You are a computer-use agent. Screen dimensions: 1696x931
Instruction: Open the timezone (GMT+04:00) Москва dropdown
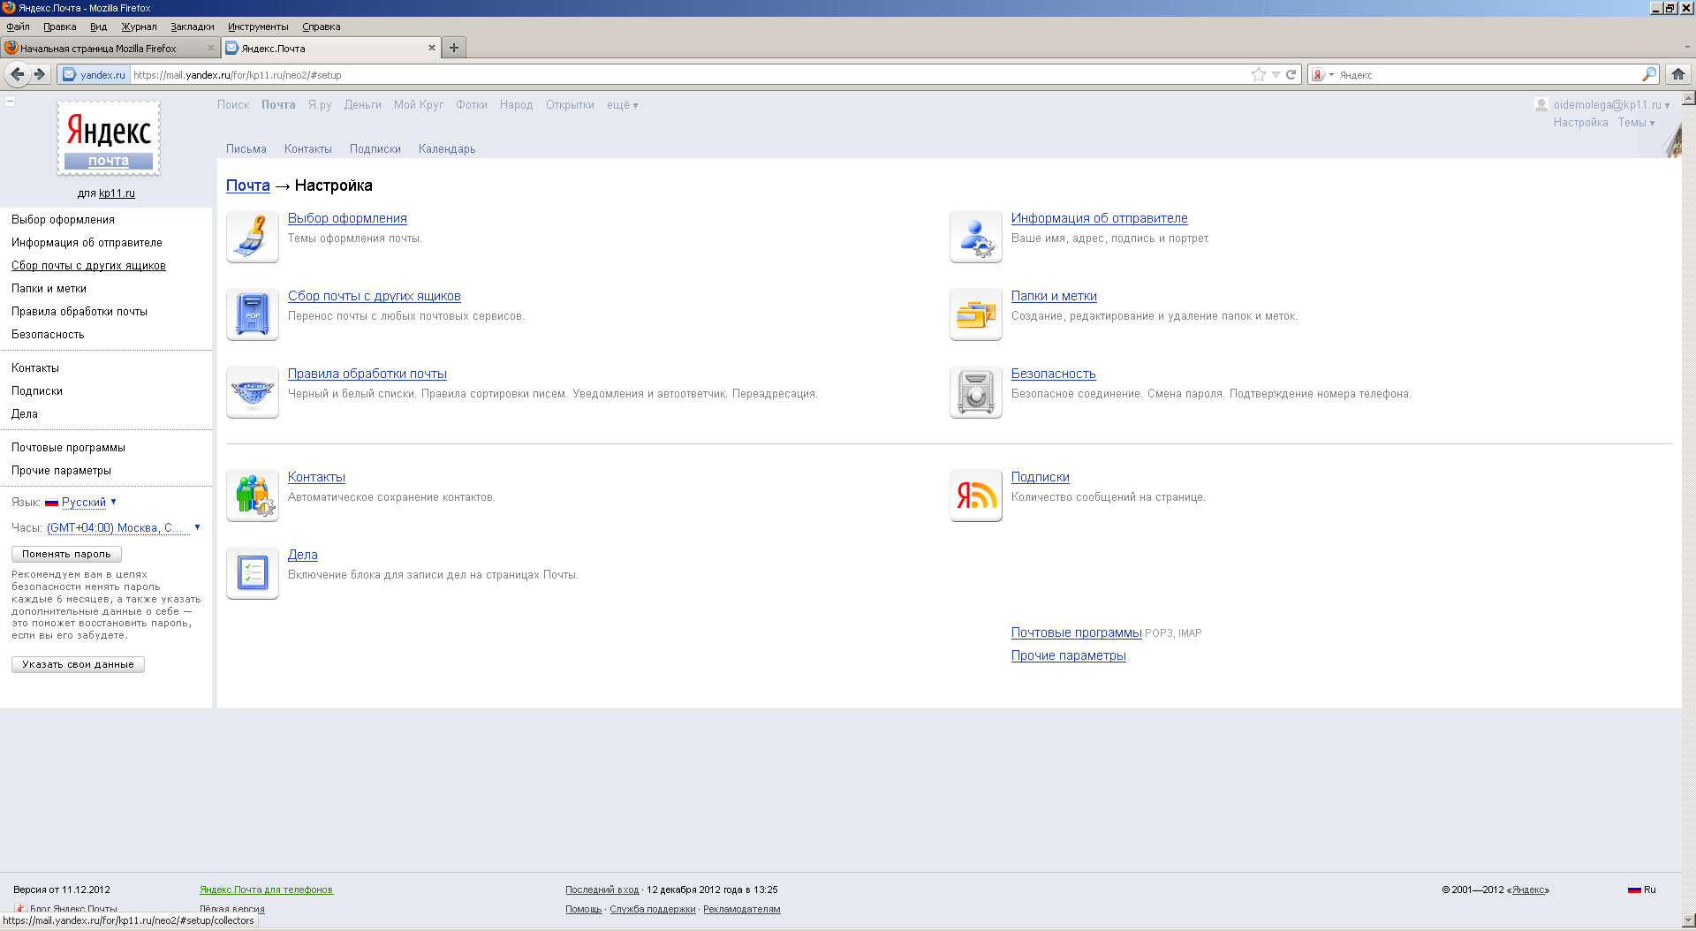coord(124,527)
